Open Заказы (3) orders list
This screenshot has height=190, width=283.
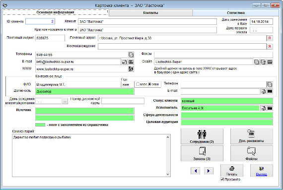(x=202, y=153)
